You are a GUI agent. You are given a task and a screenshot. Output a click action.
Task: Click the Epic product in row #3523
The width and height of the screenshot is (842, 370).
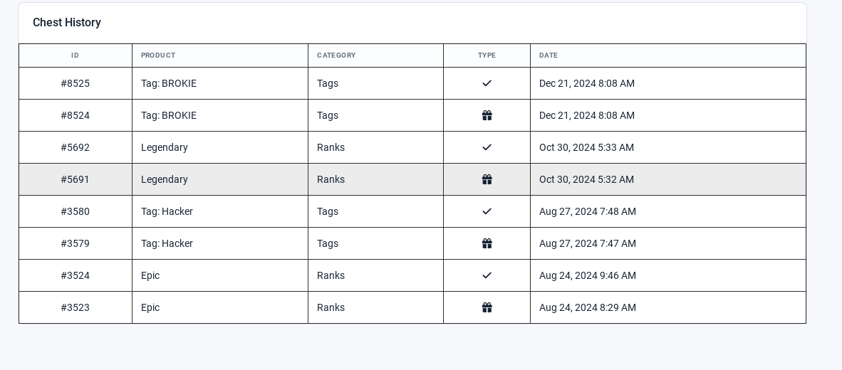tap(150, 307)
